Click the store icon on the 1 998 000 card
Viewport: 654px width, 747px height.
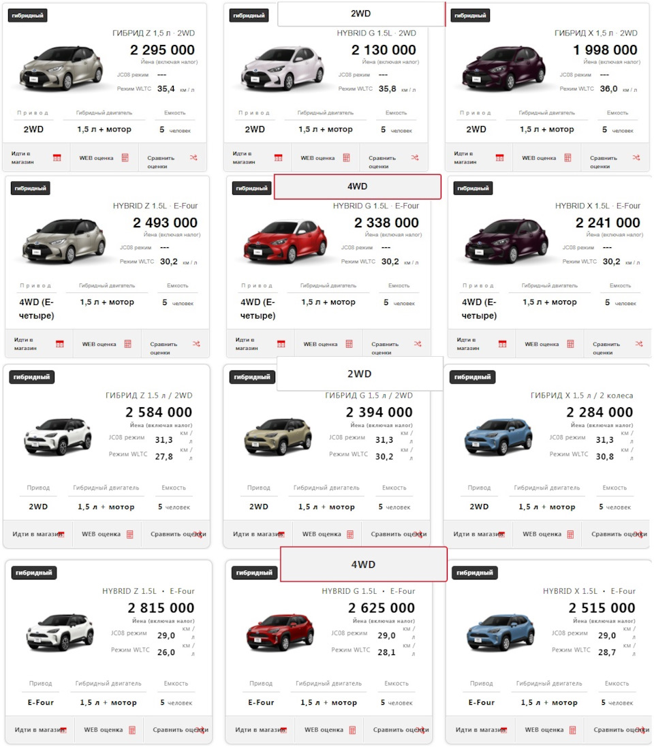click(499, 158)
